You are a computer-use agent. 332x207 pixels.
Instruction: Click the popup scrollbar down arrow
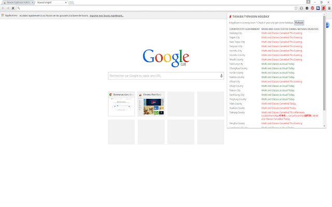(x=324, y=126)
